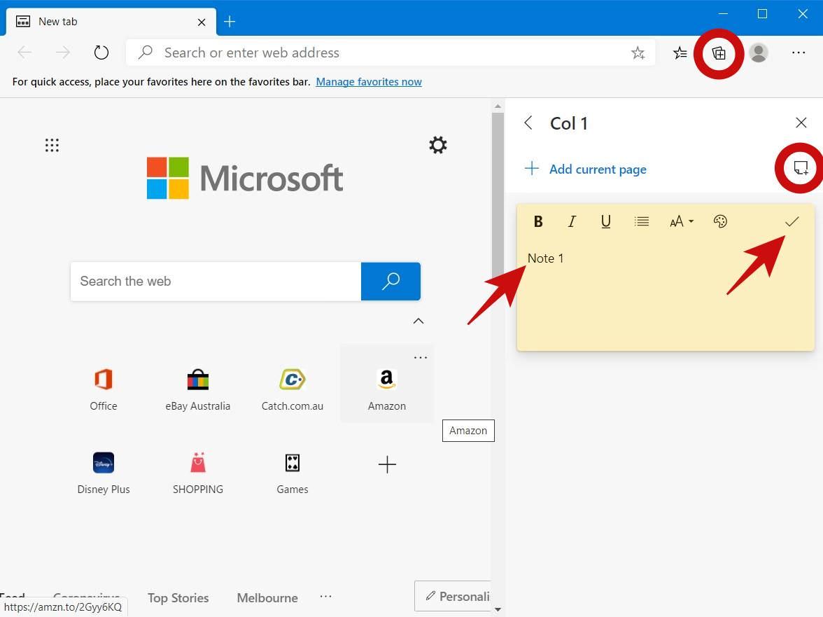Open Settings and more ellipsis menu

pos(799,53)
